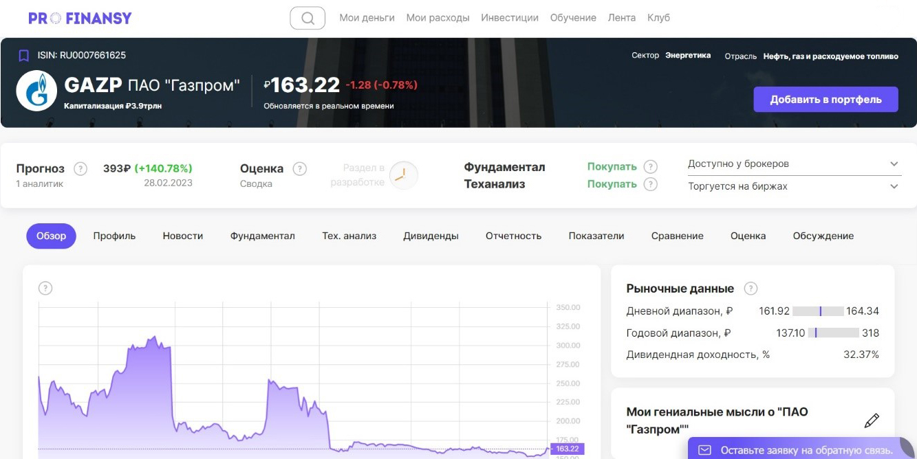Screen dimensions: 917x459
Task: Click the Нефть, газ и расходуемое топливо industry link
Action: (x=830, y=56)
